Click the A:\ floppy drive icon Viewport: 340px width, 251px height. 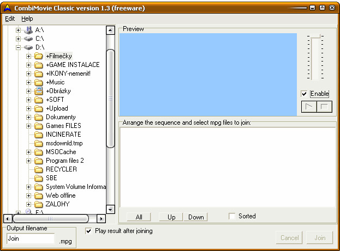tap(28, 30)
